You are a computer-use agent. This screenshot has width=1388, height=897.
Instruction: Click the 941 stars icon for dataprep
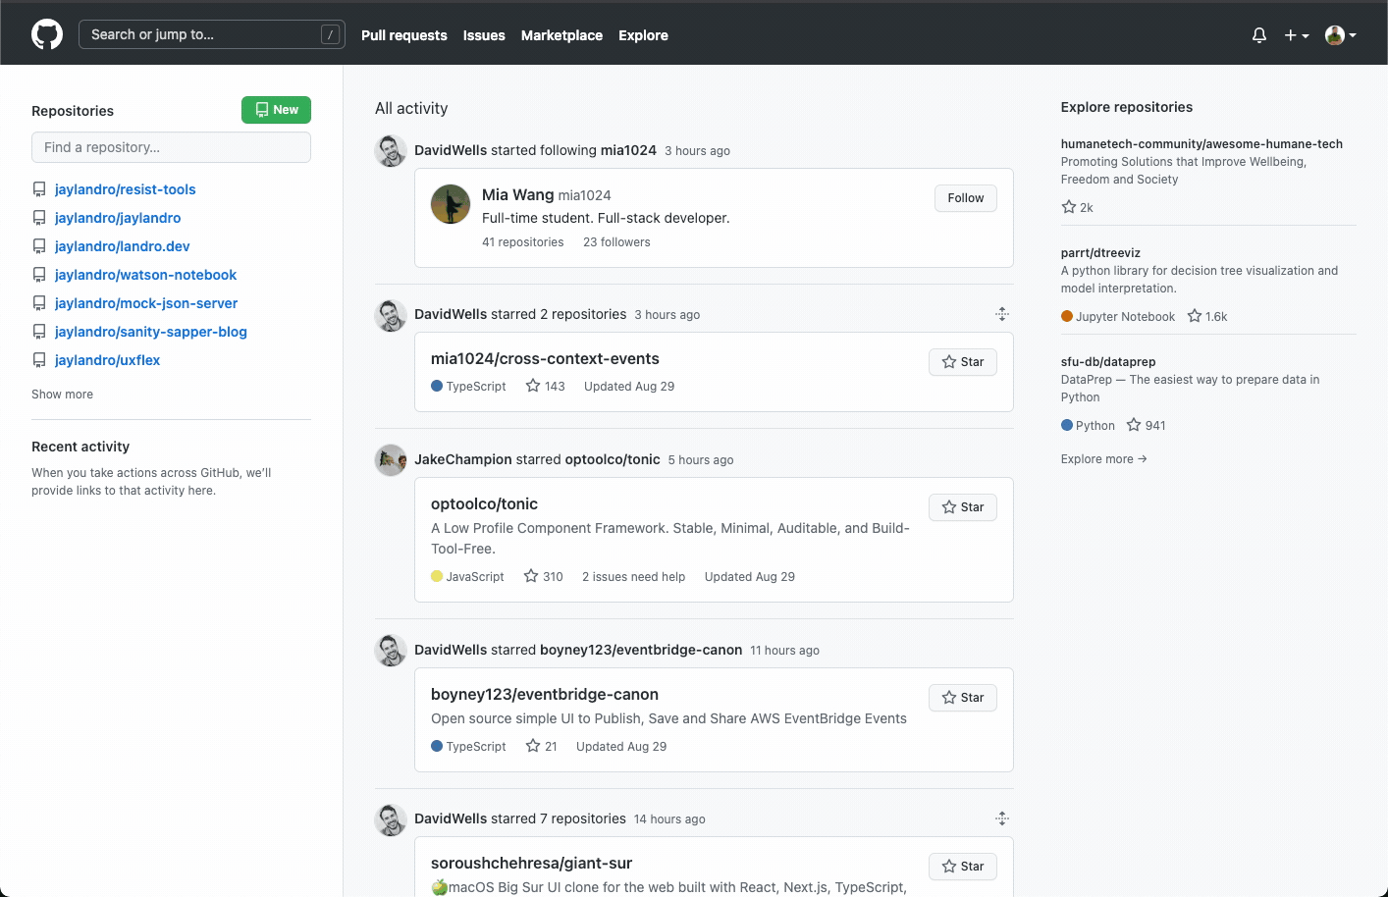click(x=1134, y=425)
